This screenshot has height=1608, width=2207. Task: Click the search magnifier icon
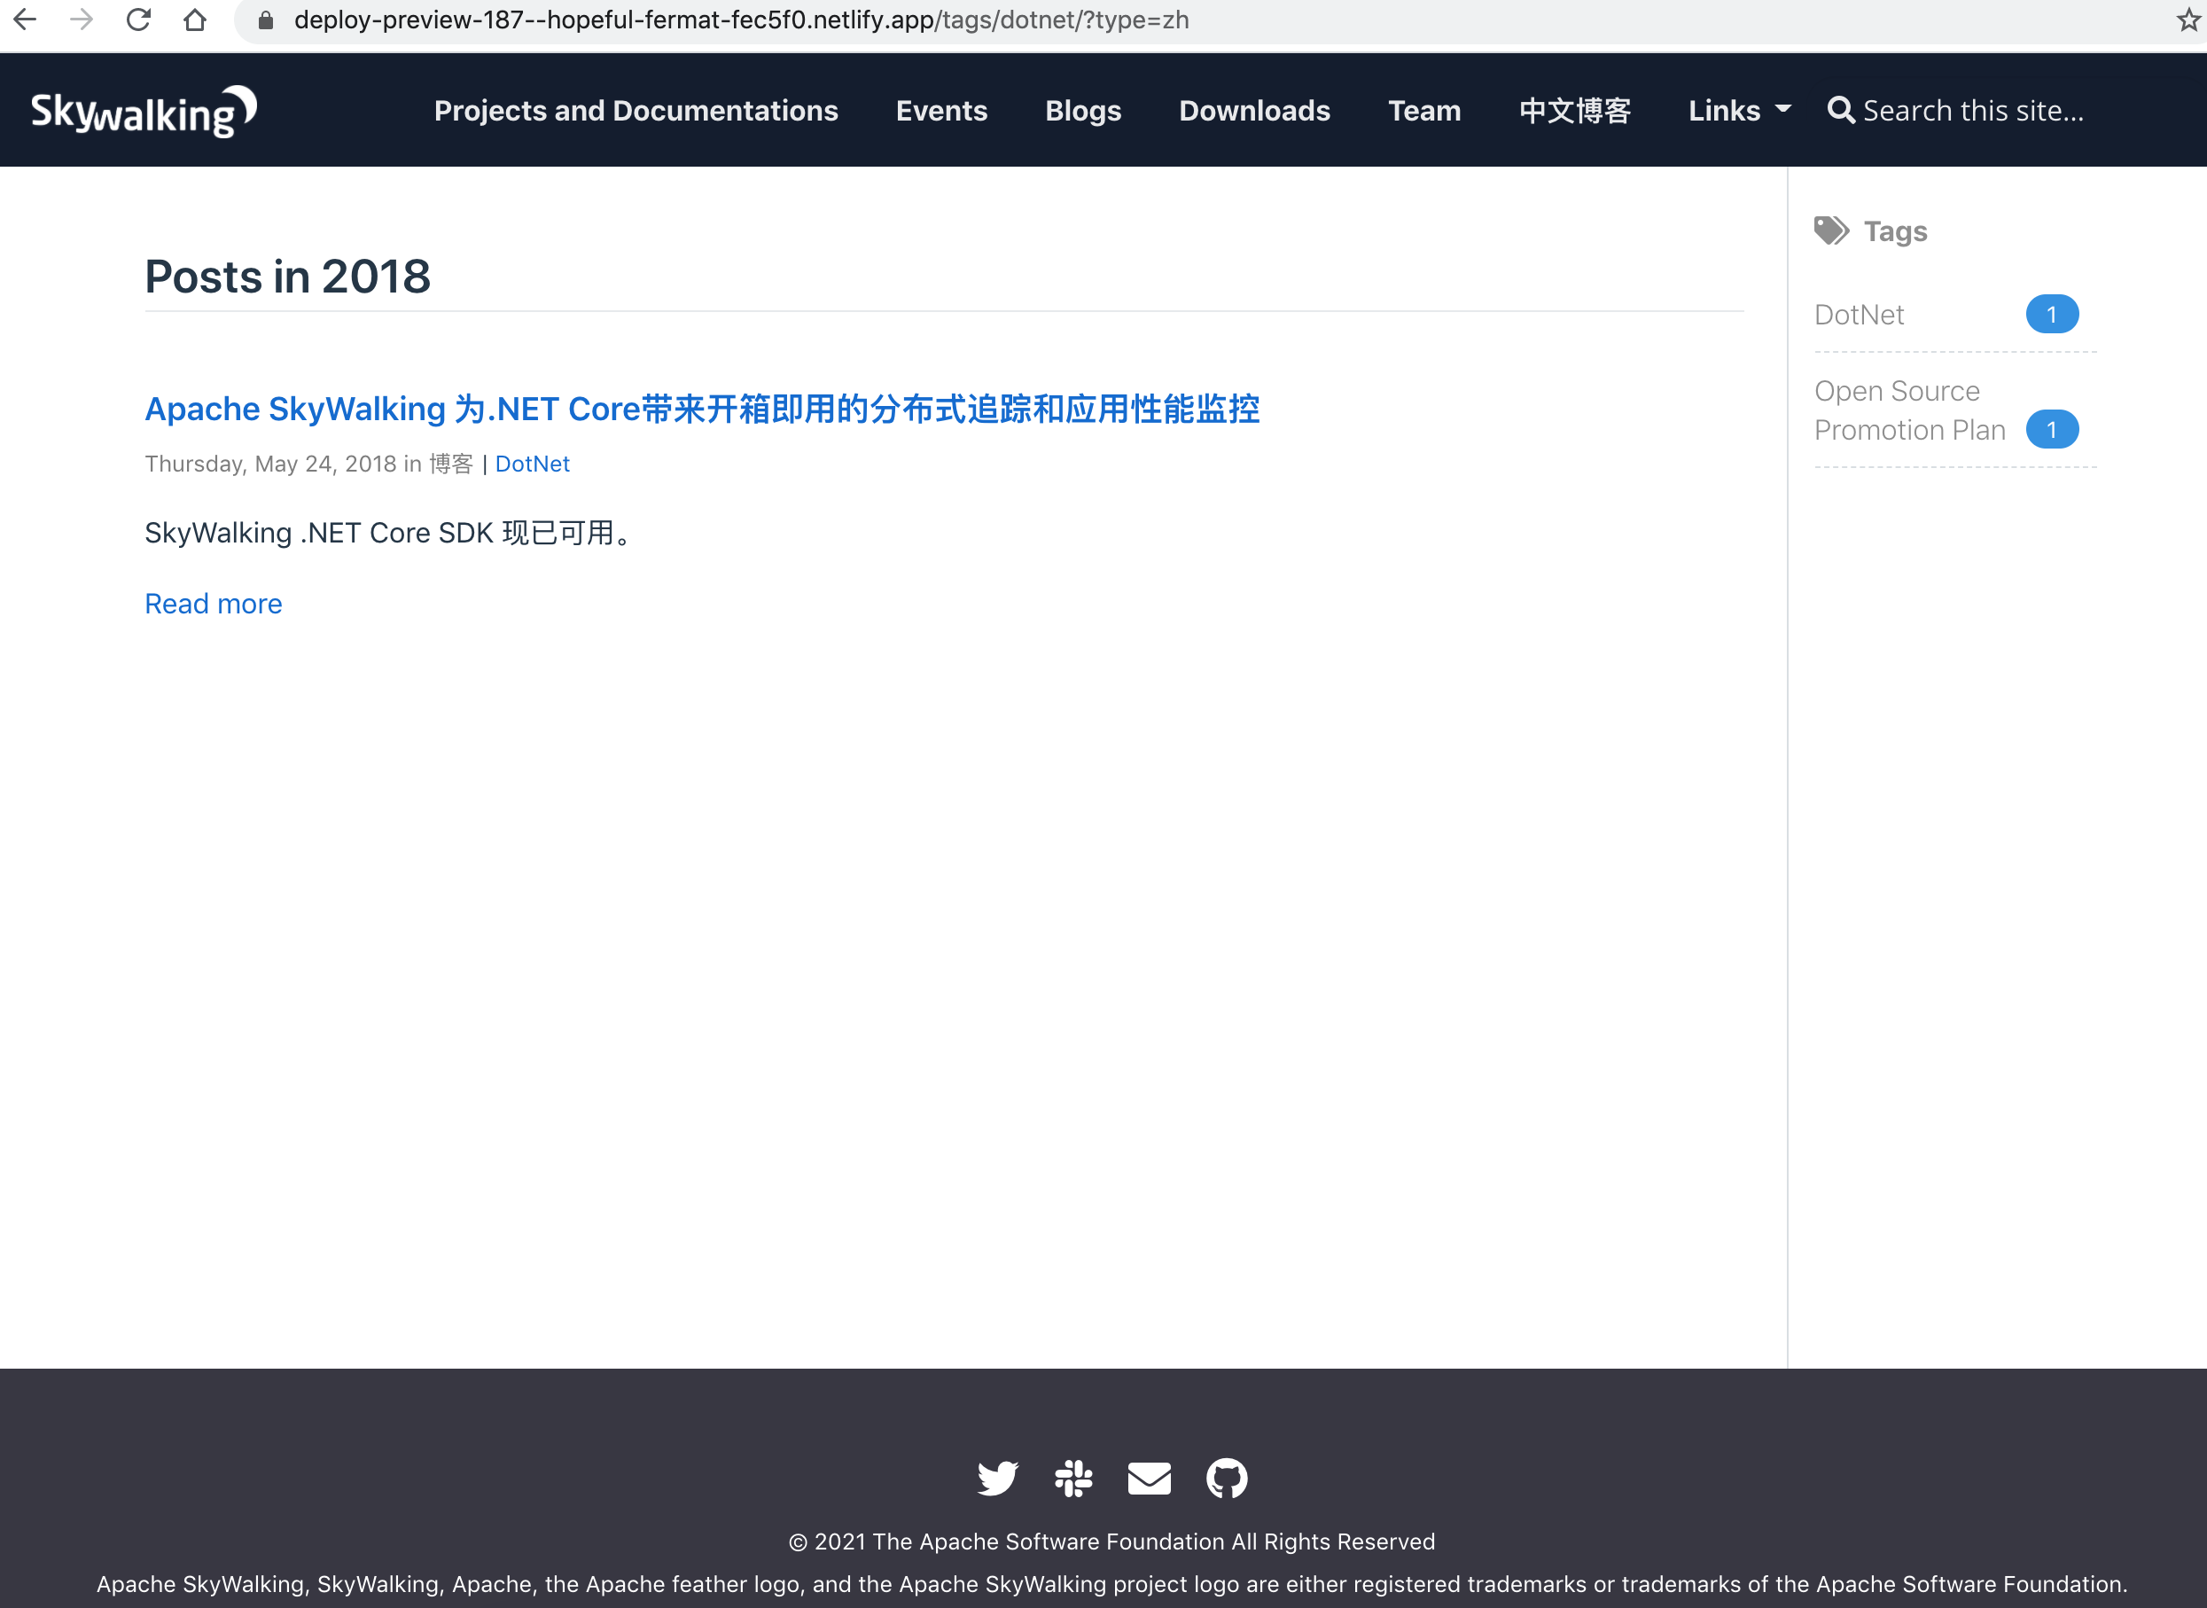pyautogui.click(x=1840, y=110)
